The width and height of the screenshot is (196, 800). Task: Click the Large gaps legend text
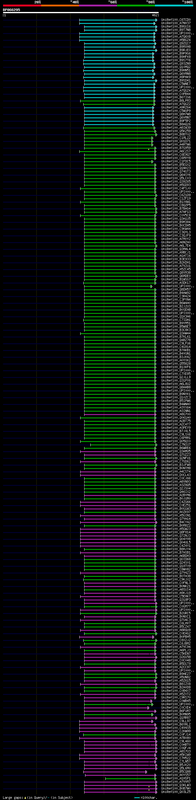click(x=38, y=798)
